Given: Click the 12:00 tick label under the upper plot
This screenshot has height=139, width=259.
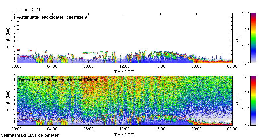Looking at the screenshot, I should (x=125, y=66).
